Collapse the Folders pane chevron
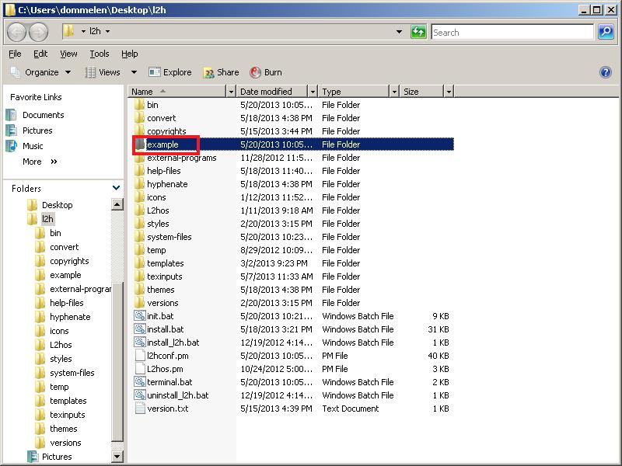Screen dimensions: 622x466 point(116,188)
